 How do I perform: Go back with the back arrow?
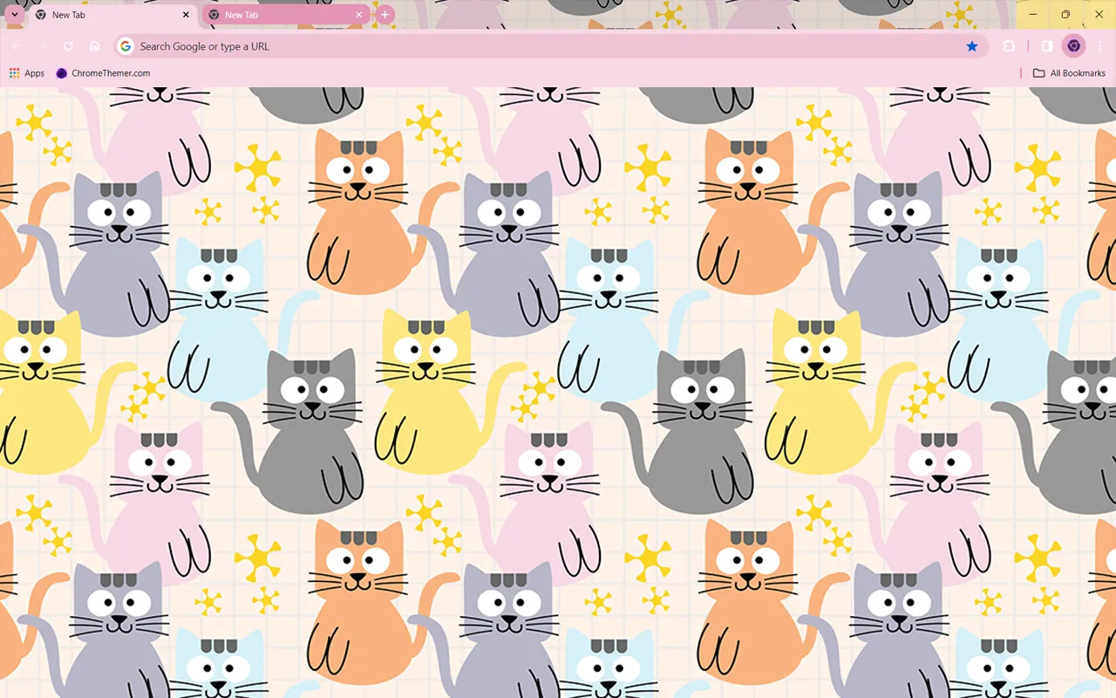[x=16, y=46]
